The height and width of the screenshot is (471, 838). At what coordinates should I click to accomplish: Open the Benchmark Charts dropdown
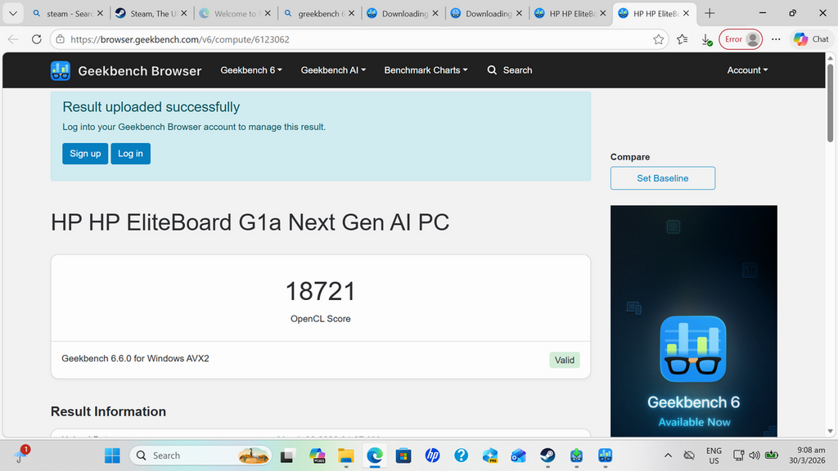coord(426,70)
